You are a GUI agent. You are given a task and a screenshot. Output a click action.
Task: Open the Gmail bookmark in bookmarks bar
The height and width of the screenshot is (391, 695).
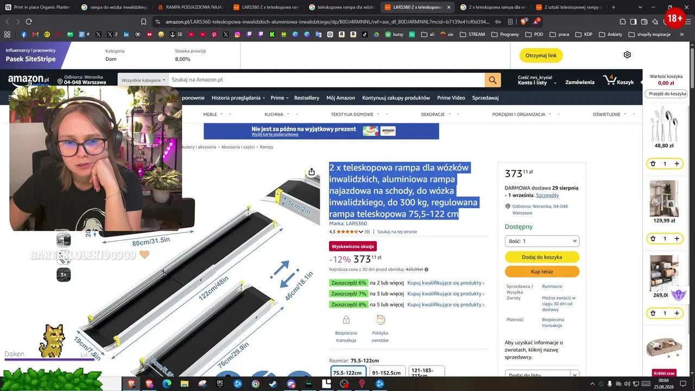(x=35, y=34)
